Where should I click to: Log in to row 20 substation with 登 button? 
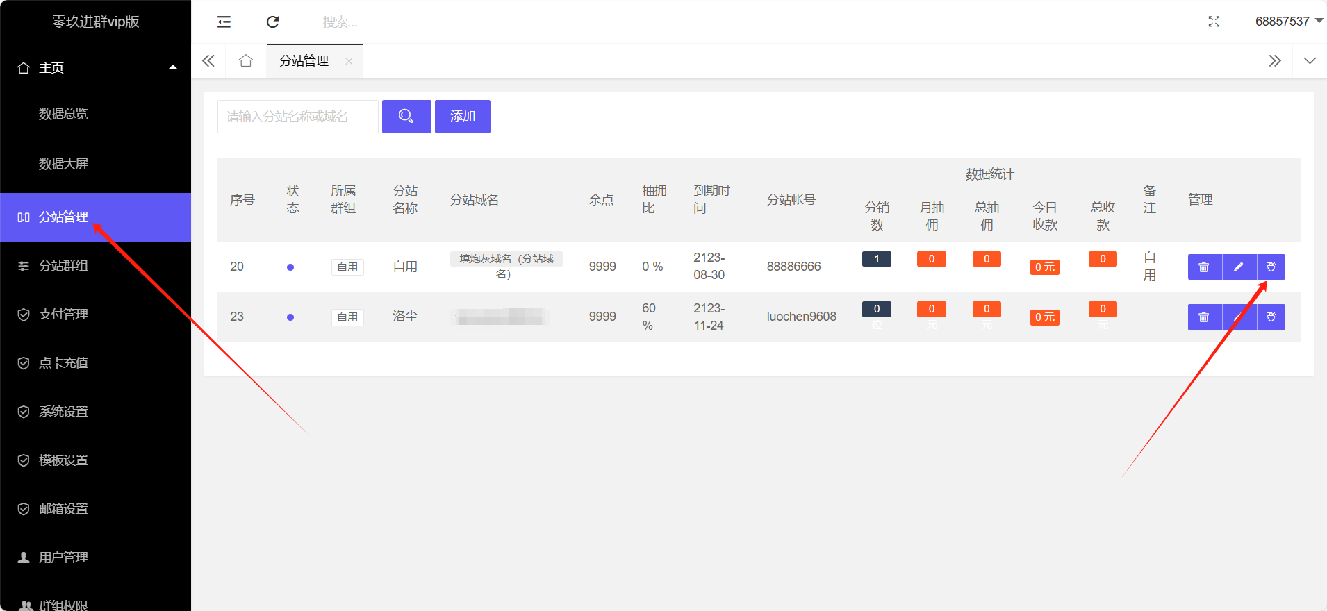(x=1271, y=267)
